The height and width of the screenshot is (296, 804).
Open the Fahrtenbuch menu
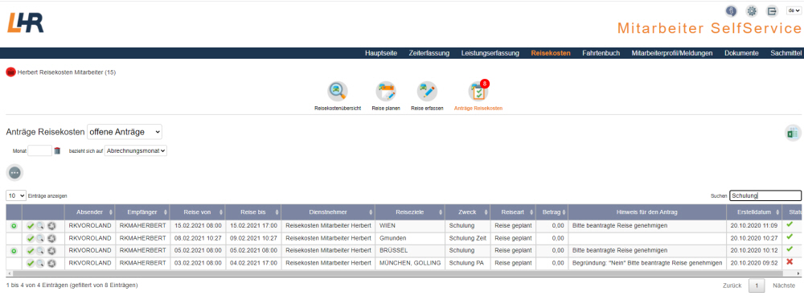[x=601, y=53]
